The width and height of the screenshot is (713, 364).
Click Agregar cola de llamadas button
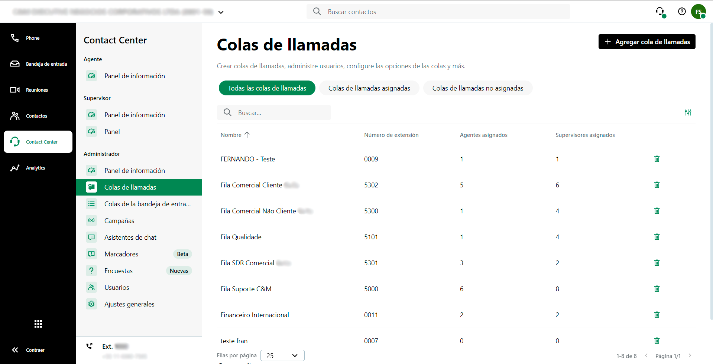(646, 42)
